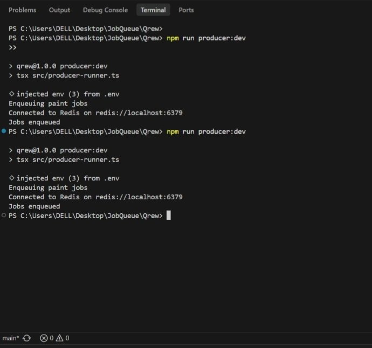This screenshot has width=372, height=348.
Task: Click the topmost empty PS prompt line
Action: click(x=86, y=29)
